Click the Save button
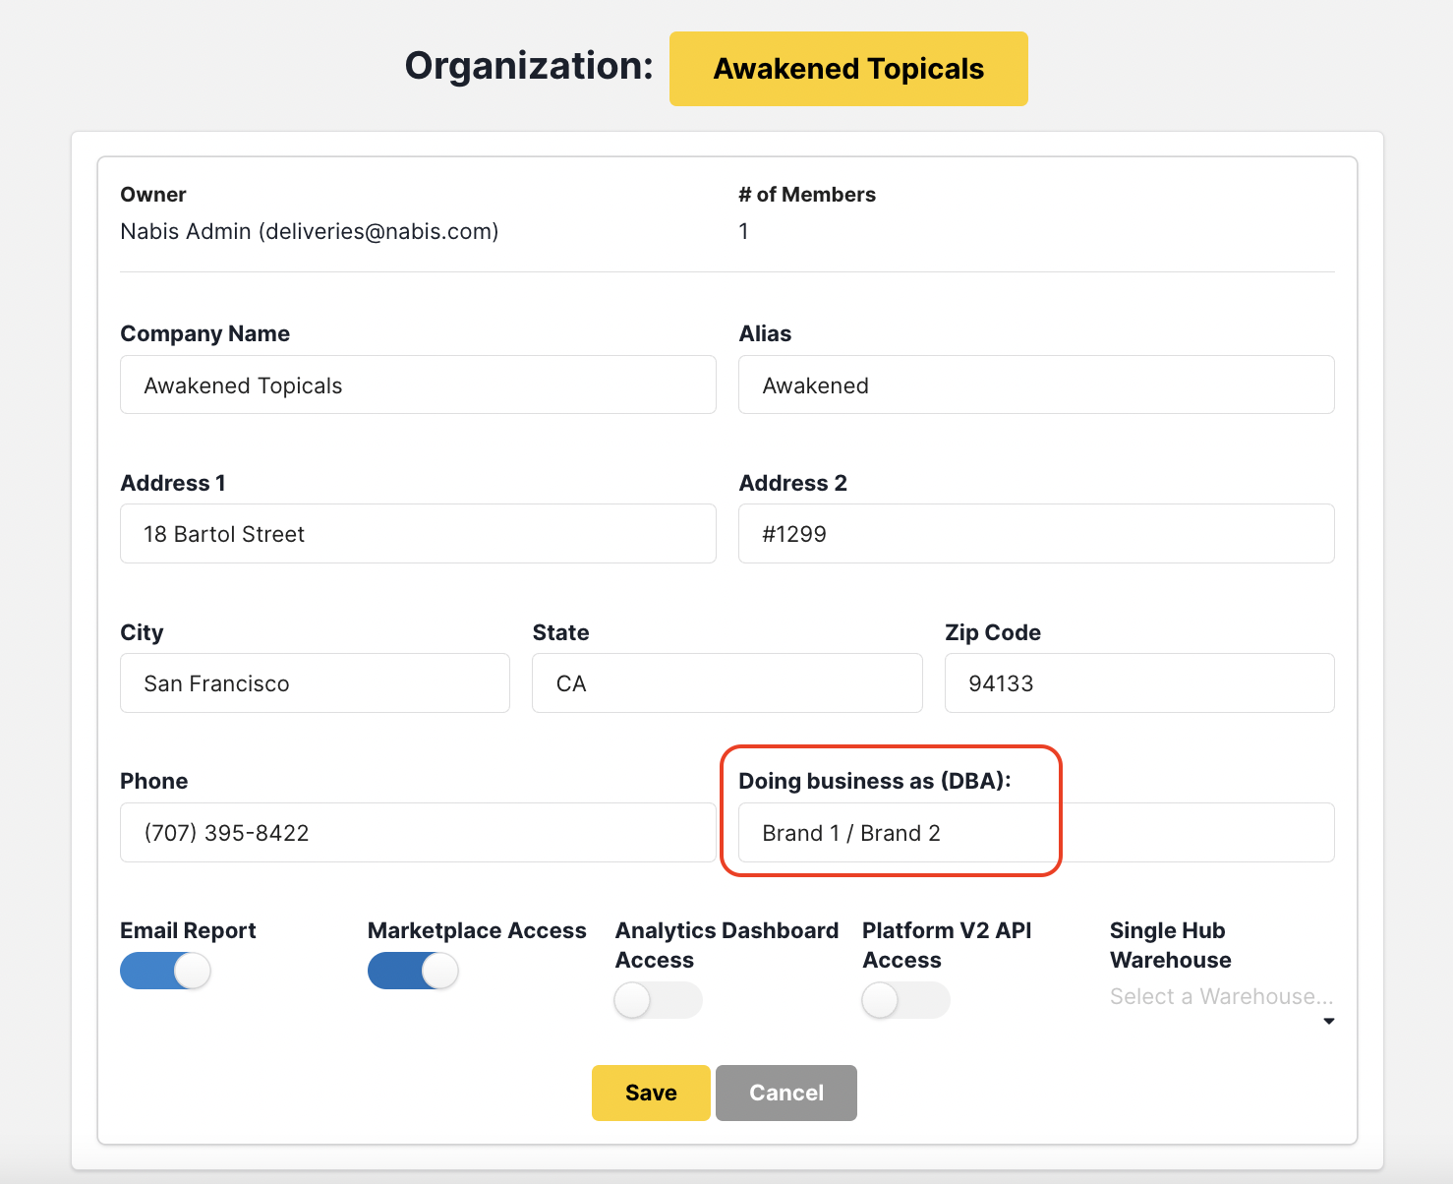1453x1184 pixels. (651, 1093)
